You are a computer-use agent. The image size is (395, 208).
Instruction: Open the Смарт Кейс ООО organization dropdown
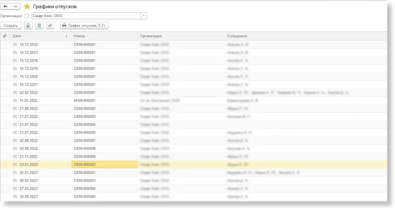click(x=144, y=16)
